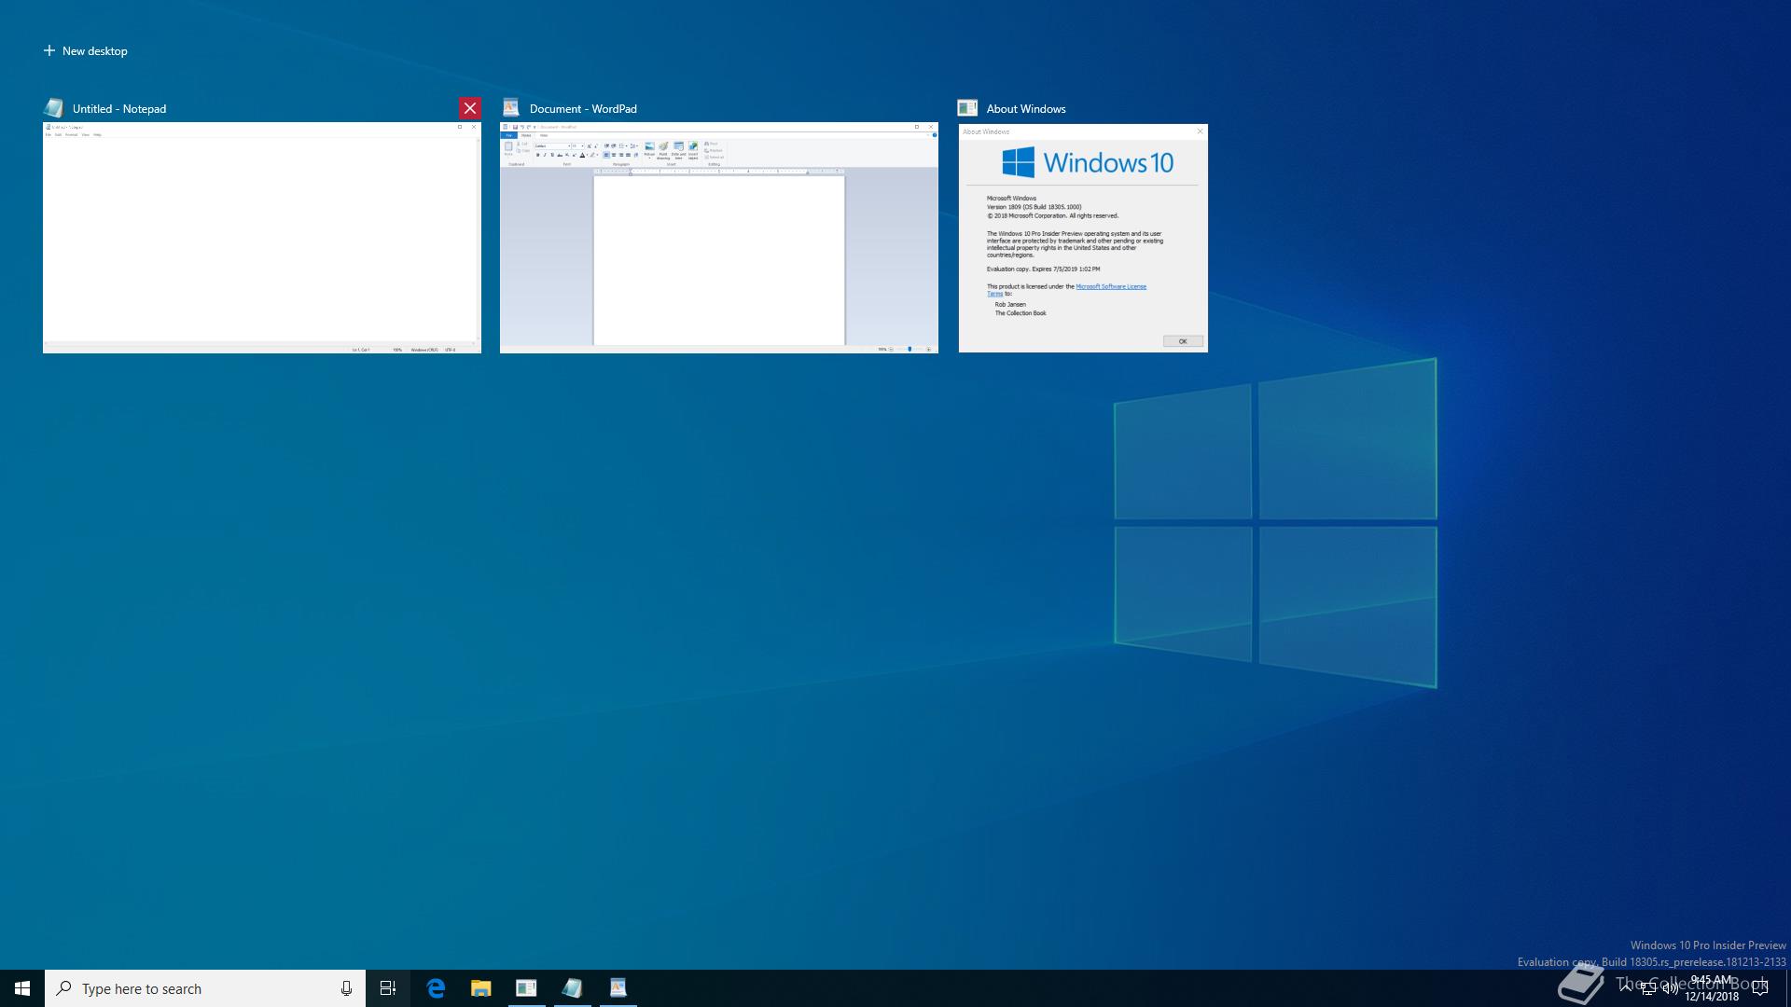Open the network status tray icon
This screenshot has width=1791, height=1007.
1648,989
